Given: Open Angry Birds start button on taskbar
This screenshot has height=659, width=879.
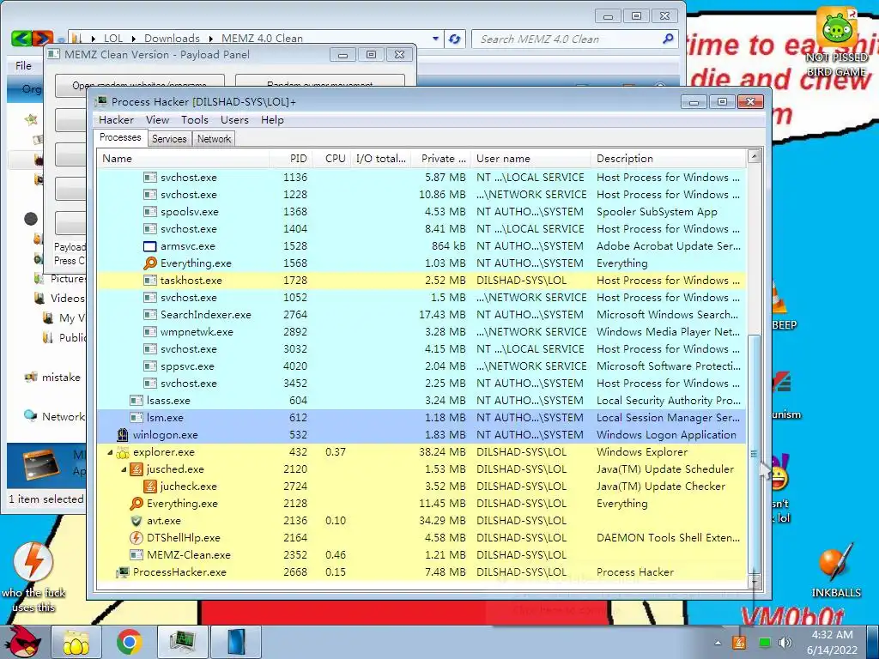Looking at the screenshot, I should 23,642.
